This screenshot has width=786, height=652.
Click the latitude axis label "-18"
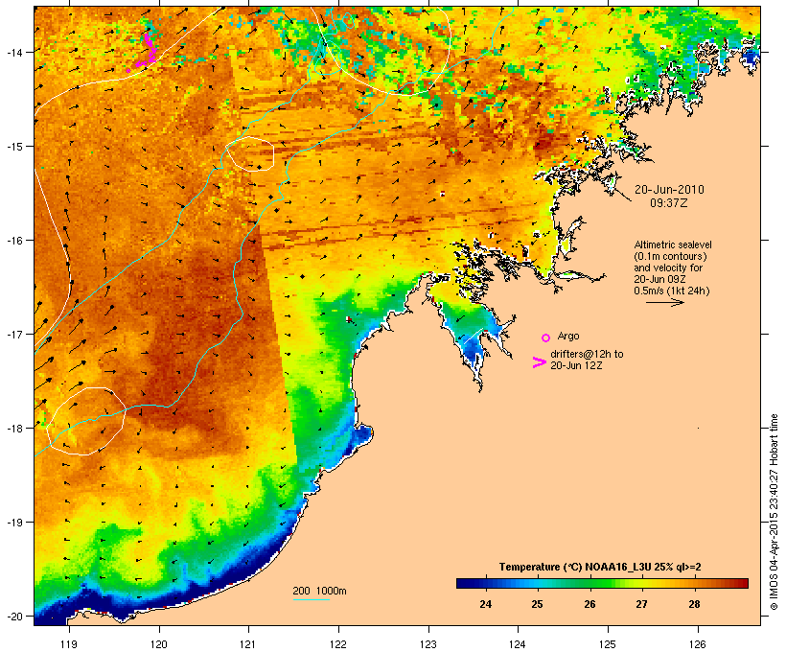click(13, 428)
